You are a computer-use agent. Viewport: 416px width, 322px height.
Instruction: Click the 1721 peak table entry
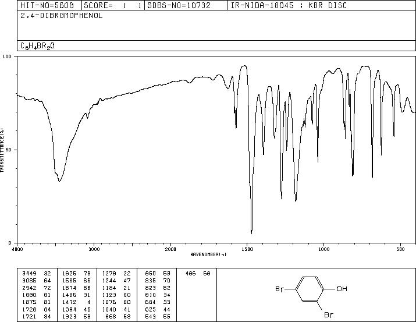coord(37,316)
